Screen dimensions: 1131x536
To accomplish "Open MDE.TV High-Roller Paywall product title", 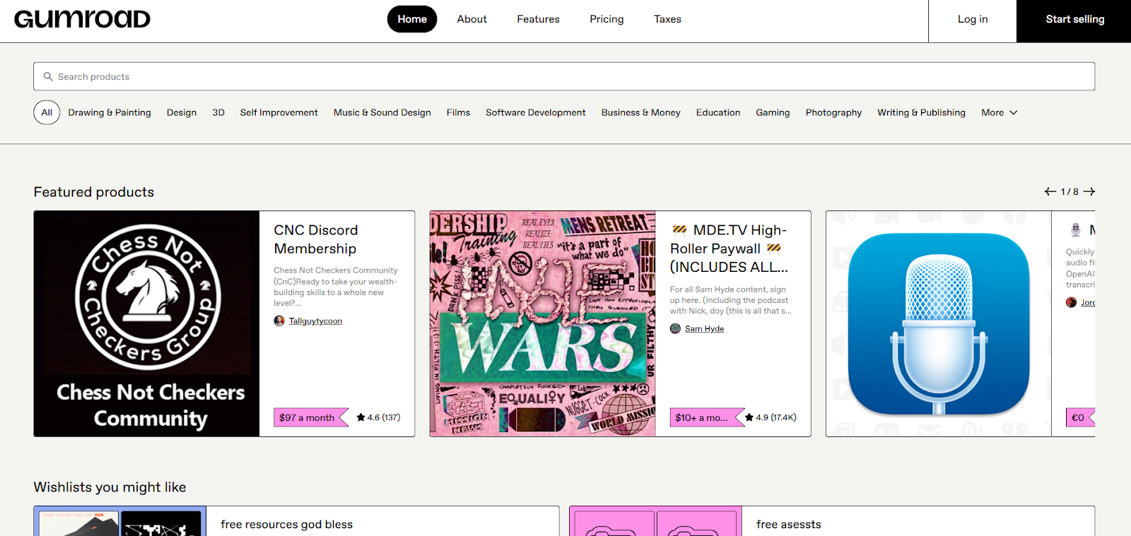I will click(729, 249).
